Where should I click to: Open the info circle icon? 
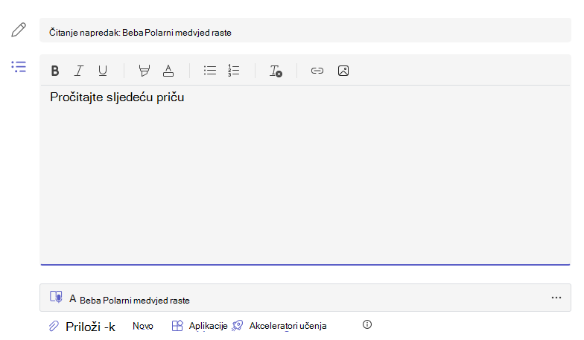tap(367, 324)
